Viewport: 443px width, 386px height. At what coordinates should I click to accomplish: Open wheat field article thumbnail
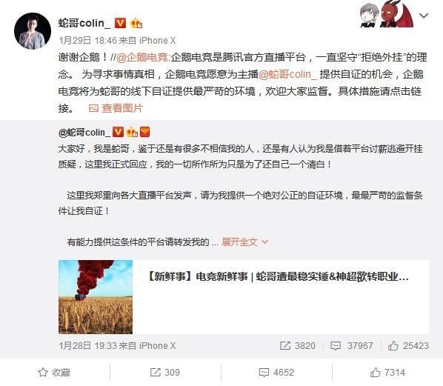coord(96,297)
